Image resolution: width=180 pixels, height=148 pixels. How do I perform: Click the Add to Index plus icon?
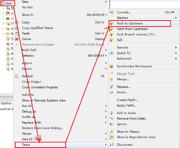(x=112, y=113)
